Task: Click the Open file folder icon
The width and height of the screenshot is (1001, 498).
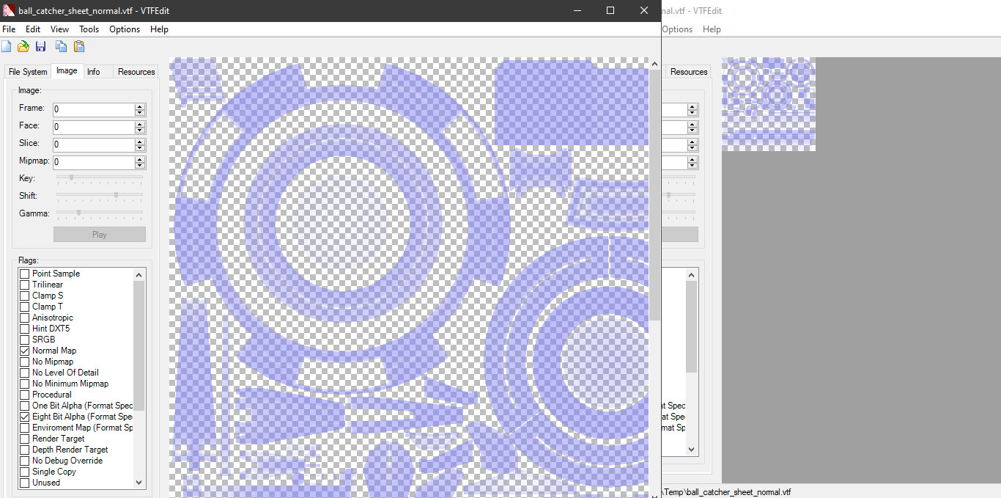Action: coord(23,47)
